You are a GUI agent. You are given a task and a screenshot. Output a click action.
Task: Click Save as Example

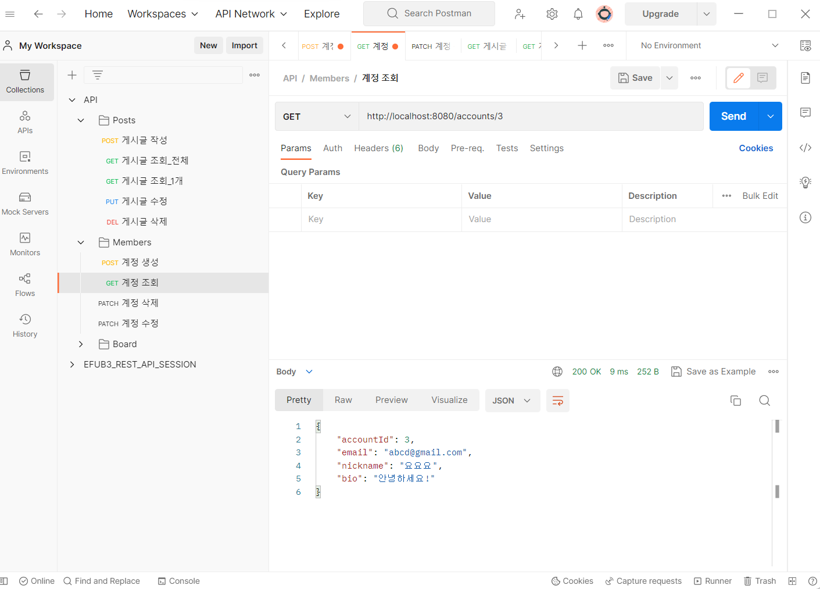coord(714,372)
